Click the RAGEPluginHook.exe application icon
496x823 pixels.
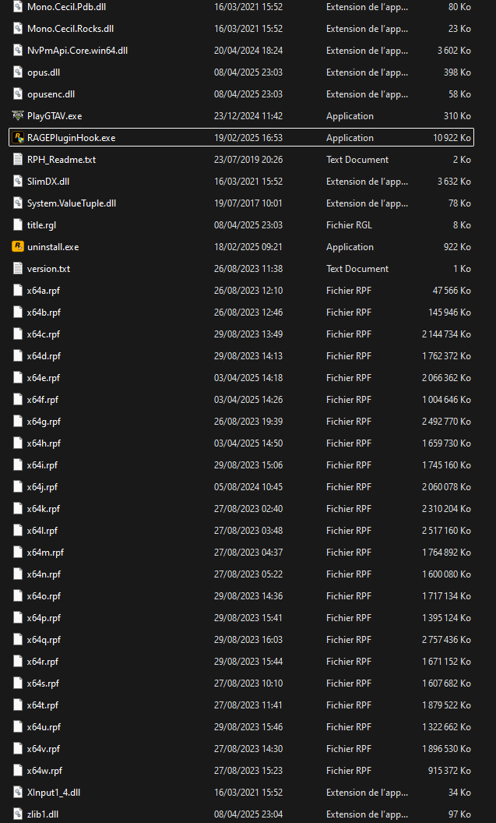pyautogui.click(x=19, y=138)
